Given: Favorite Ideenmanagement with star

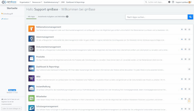Looking at the screenshot, I should (189, 39).
